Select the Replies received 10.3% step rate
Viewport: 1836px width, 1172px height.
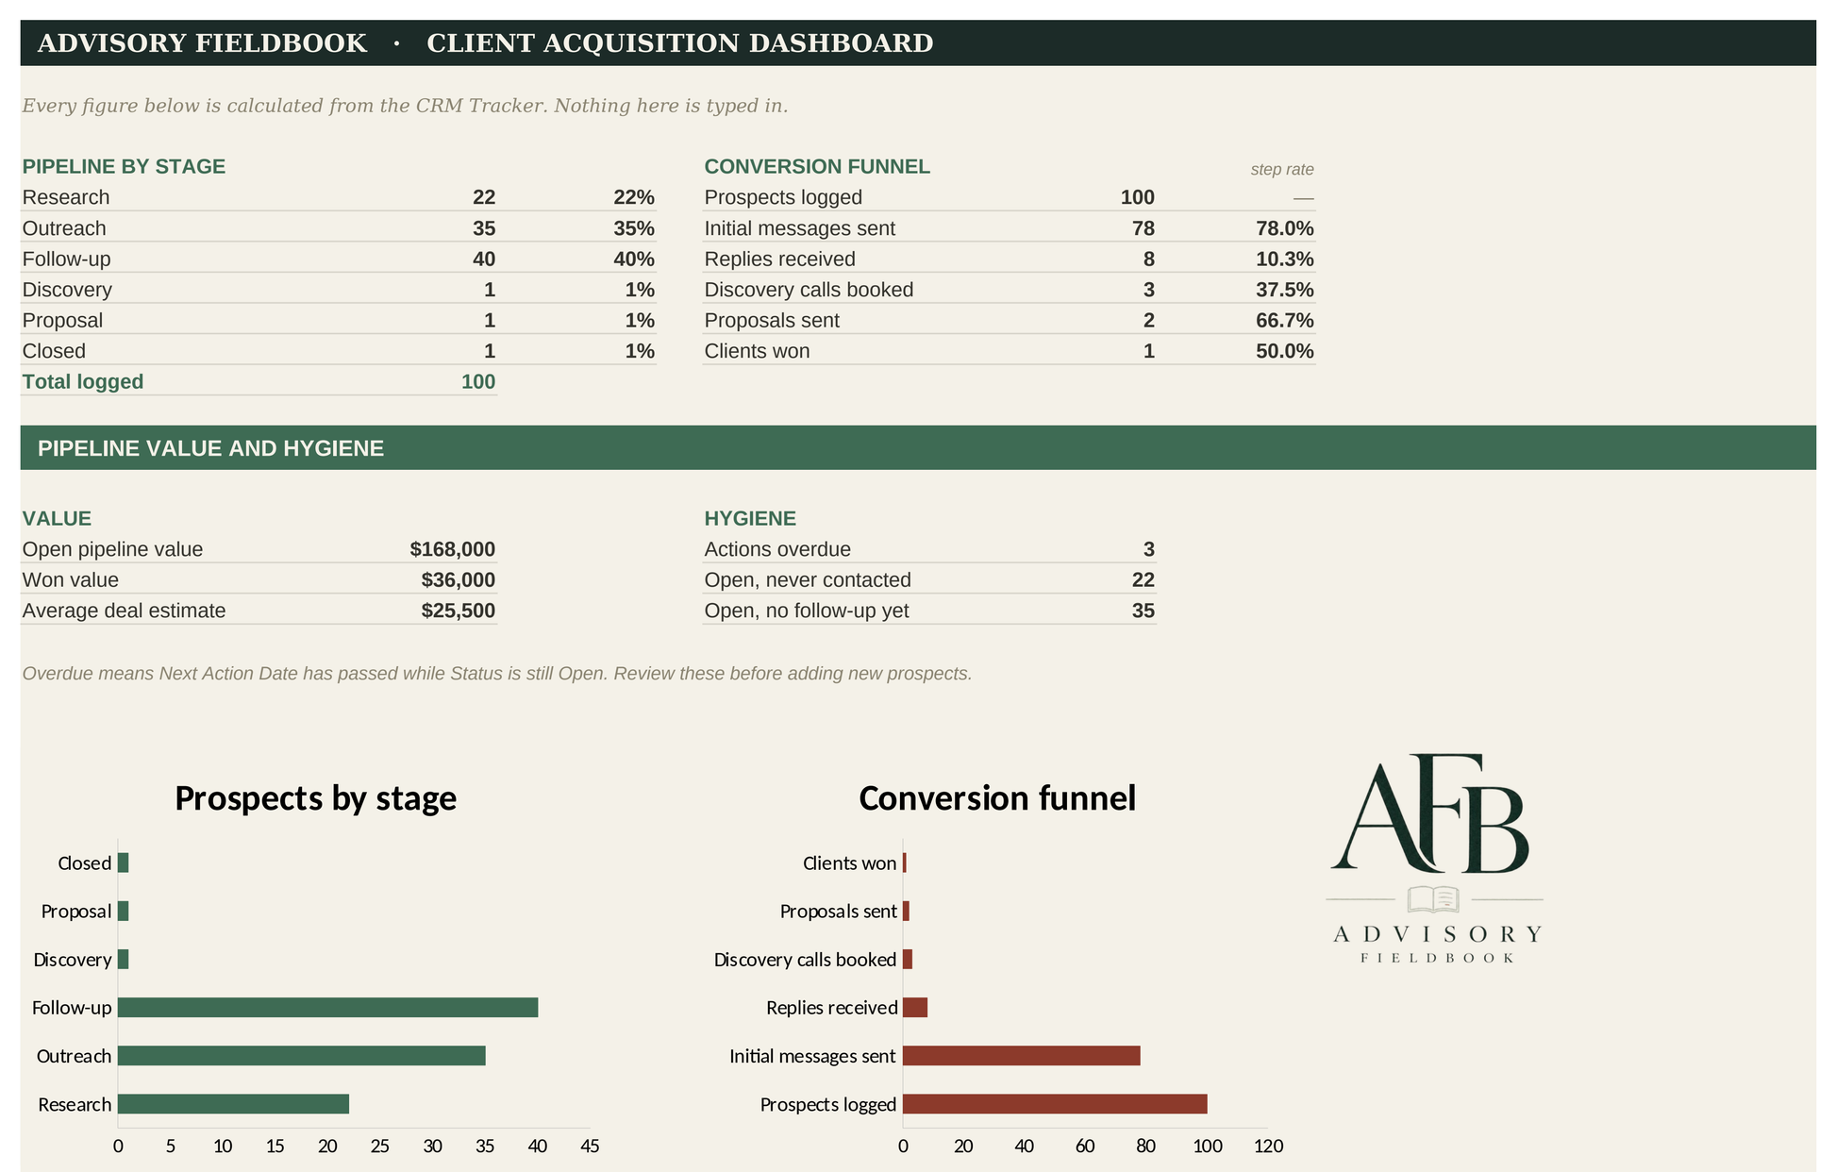(x=1284, y=260)
